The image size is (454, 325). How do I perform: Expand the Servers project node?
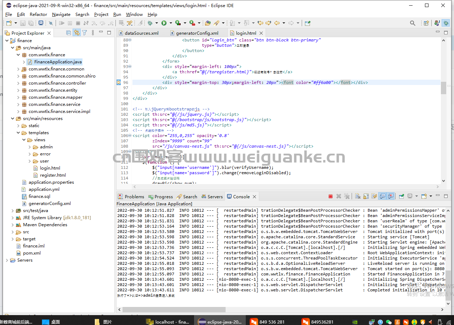[x=7, y=260]
